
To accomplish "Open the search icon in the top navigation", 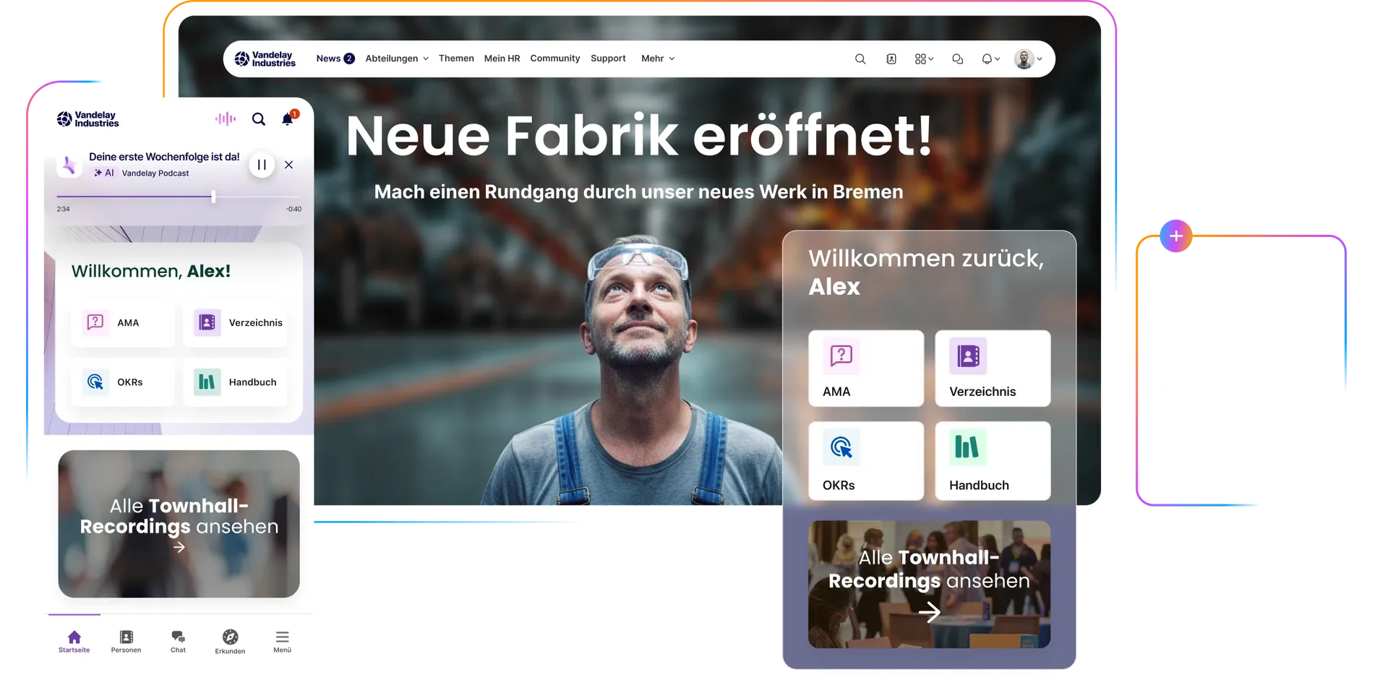I will point(860,59).
